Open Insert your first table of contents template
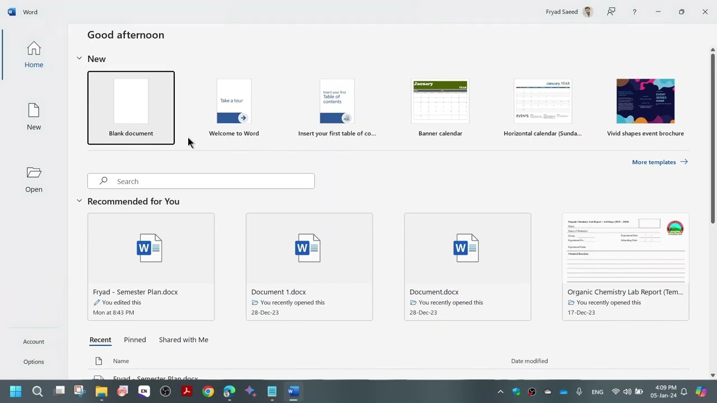The width and height of the screenshot is (717, 403). point(337,107)
